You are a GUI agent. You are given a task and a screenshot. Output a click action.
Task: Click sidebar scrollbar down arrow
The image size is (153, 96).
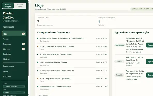(29, 95)
